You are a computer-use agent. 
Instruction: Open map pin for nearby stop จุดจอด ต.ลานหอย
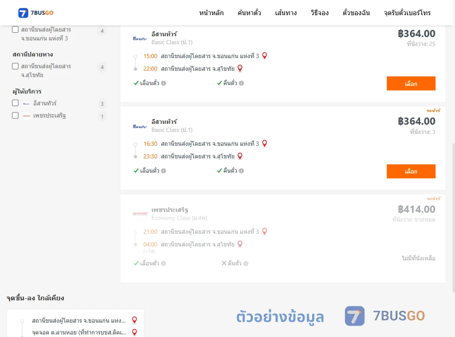tap(134, 332)
